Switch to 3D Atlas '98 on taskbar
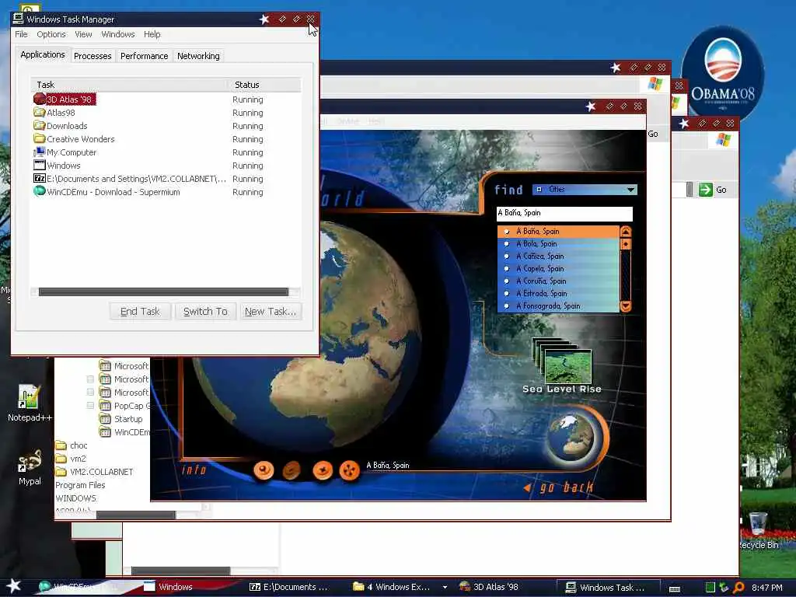The height and width of the screenshot is (597, 796). click(490, 587)
